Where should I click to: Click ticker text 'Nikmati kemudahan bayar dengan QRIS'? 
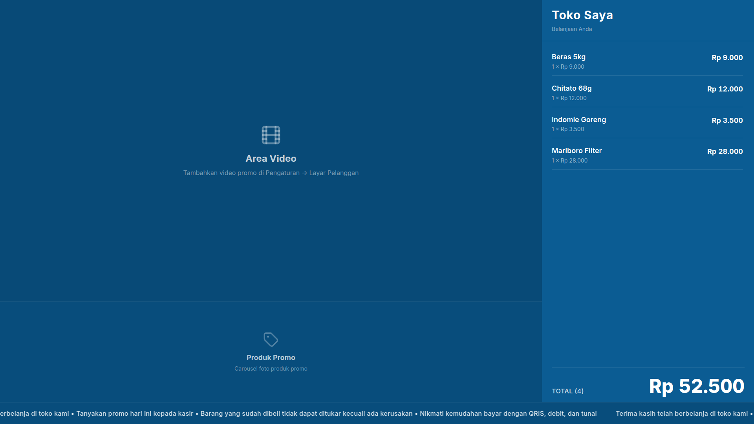508,413
